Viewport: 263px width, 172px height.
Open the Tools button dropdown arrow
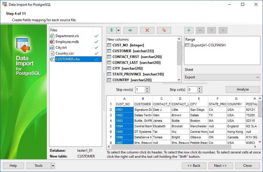coord(53,166)
